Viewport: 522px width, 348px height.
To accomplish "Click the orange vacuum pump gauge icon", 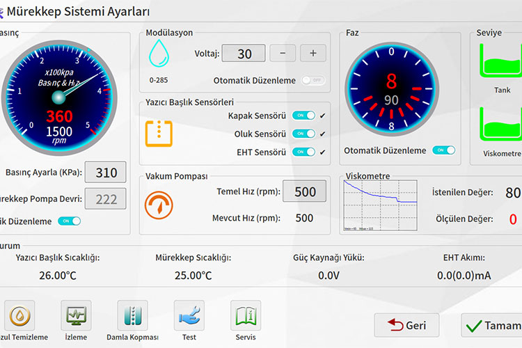I will (159, 205).
